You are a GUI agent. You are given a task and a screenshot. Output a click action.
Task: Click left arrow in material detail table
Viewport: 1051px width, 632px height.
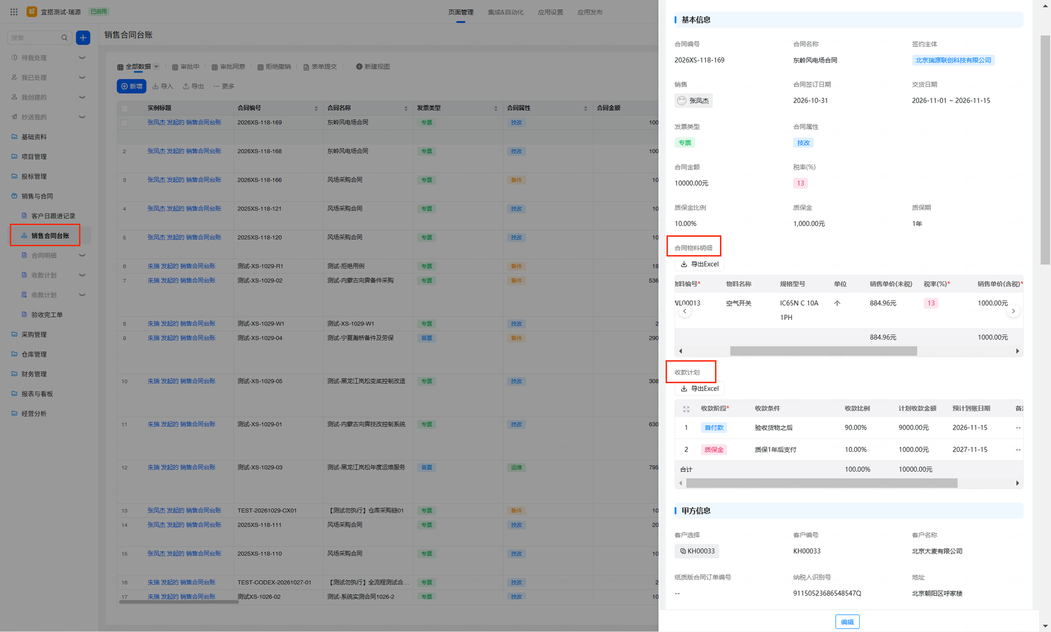pyautogui.click(x=684, y=312)
